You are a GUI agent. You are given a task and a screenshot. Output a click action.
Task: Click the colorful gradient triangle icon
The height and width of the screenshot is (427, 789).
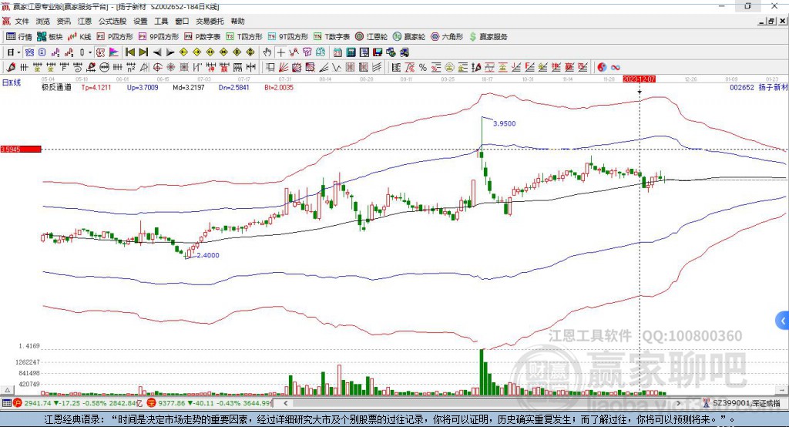click(x=114, y=52)
